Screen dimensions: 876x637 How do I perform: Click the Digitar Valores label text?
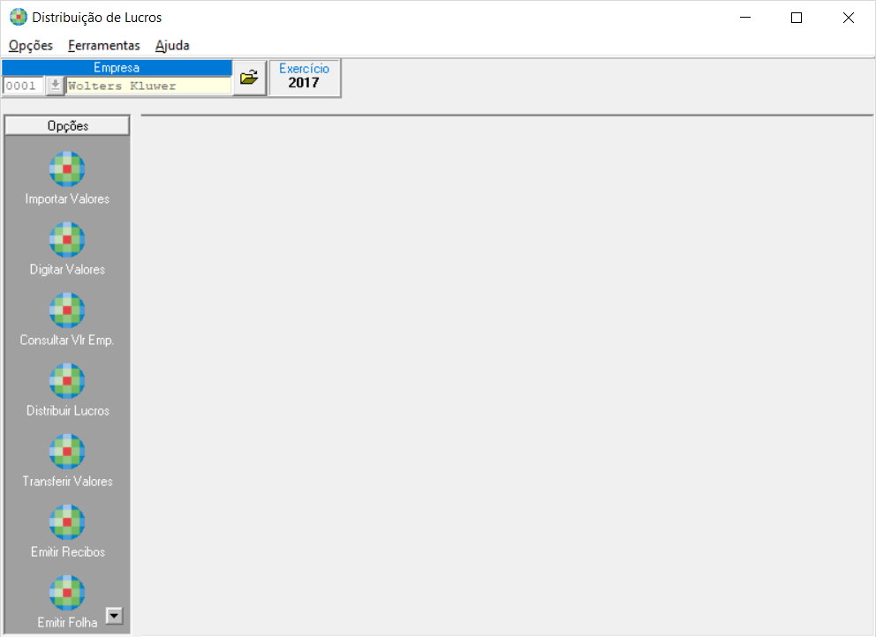coord(67,270)
